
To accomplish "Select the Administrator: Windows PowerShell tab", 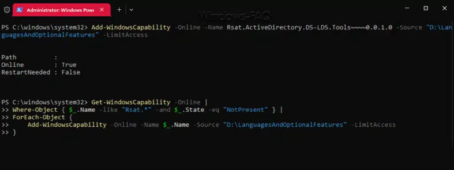I will point(61,10).
